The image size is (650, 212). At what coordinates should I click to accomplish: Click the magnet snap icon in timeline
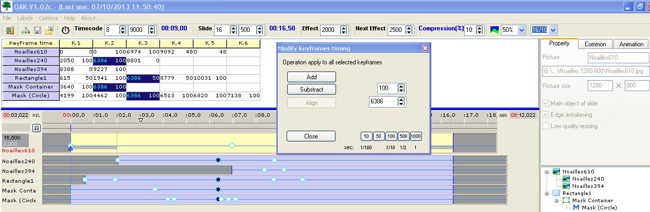click(36, 128)
